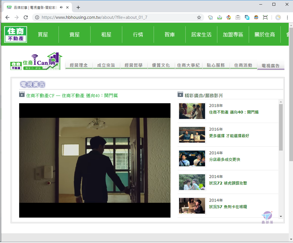
Task: Reload the page with the refresh icon
Action: click(x=26, y=17)
